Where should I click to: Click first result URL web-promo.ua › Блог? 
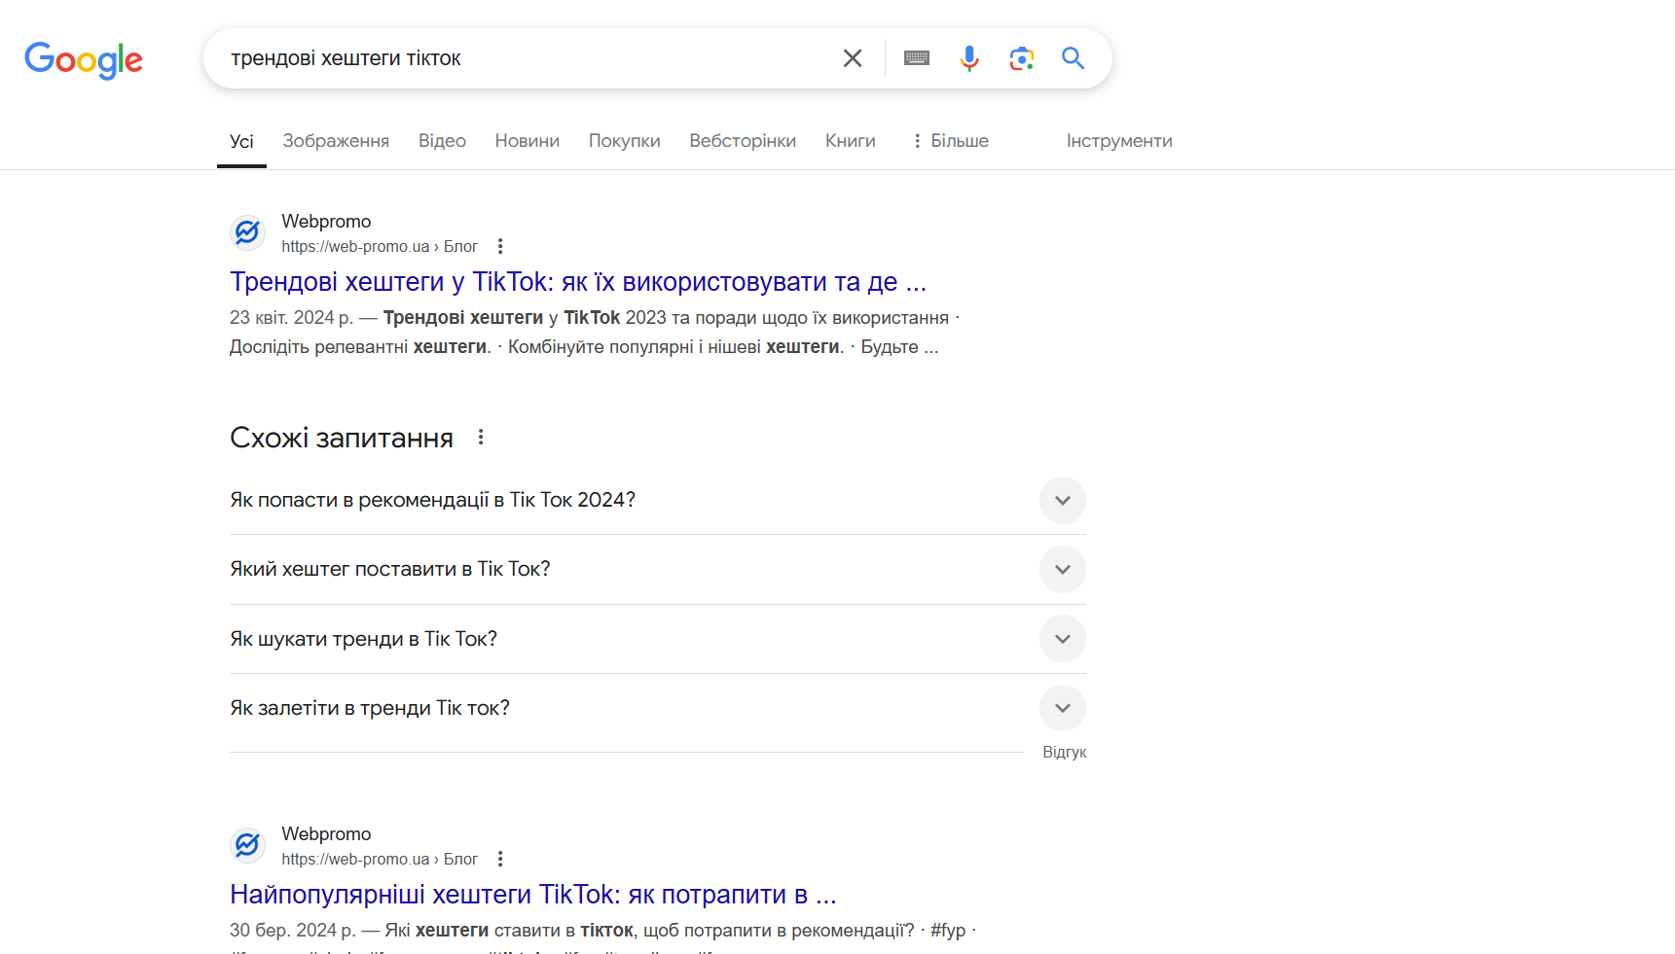(x=380, y=247)
